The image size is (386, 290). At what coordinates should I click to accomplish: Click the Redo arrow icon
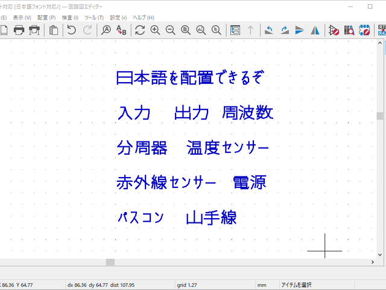[x=87, y=30]
